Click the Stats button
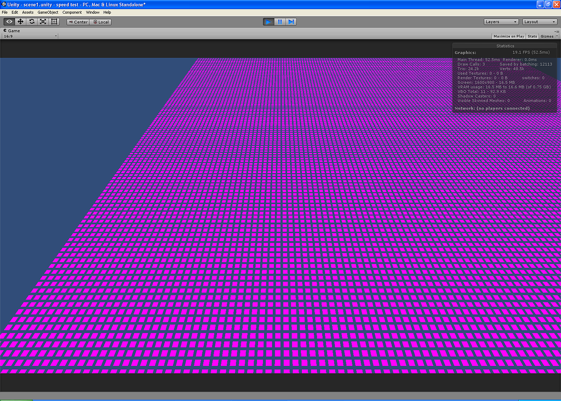561x401 pixels. coord(532,36)
